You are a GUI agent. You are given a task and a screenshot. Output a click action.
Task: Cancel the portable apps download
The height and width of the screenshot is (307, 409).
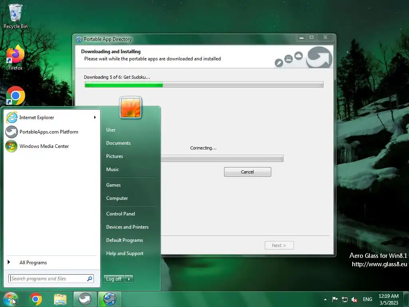point(248,172)
